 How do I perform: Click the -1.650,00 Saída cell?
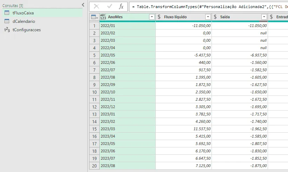[240, 92]
